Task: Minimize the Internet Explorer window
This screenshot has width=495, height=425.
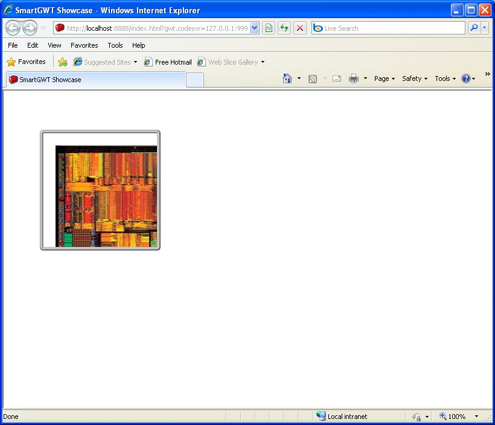Action: click(457, 10)
